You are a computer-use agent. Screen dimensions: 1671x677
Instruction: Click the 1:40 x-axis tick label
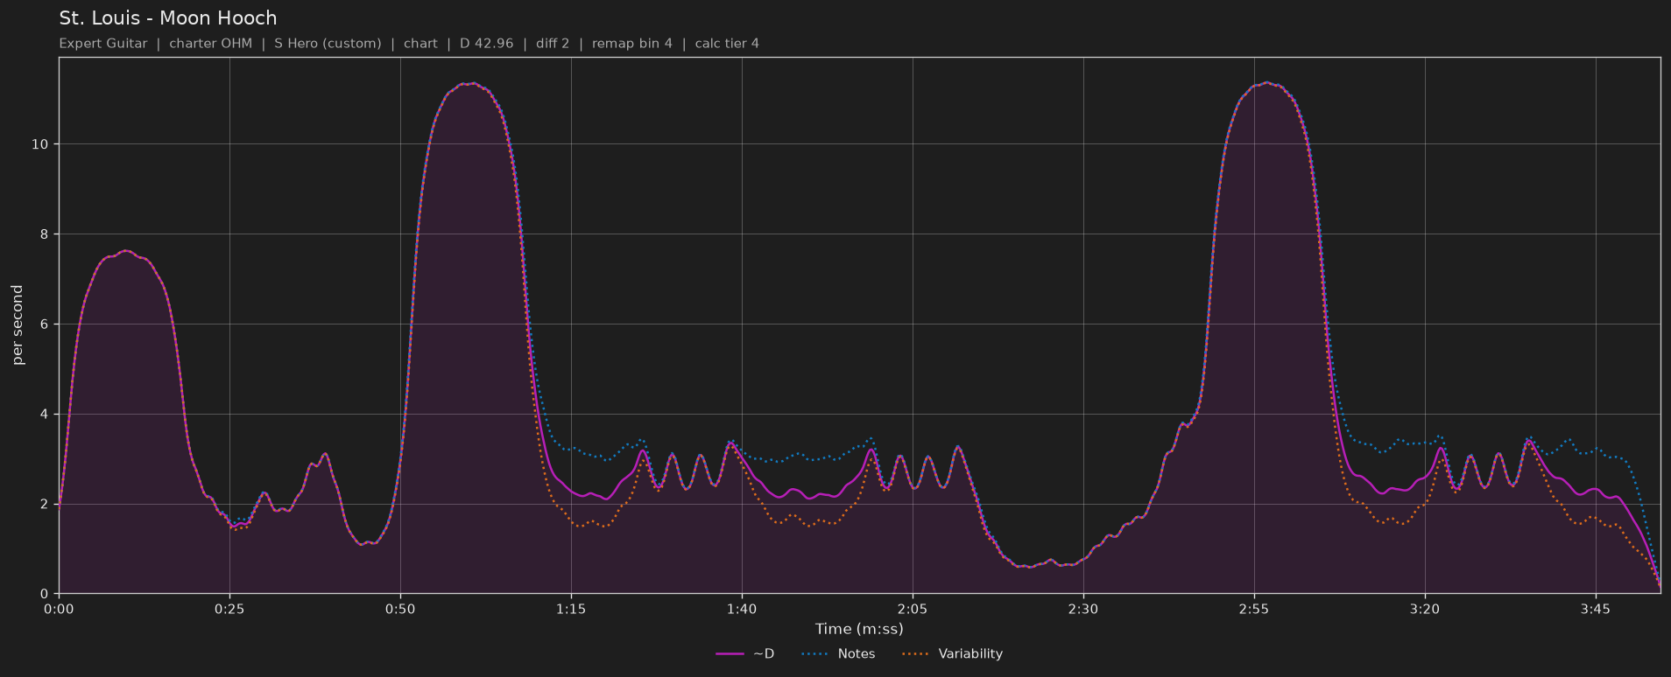[742, 609]
